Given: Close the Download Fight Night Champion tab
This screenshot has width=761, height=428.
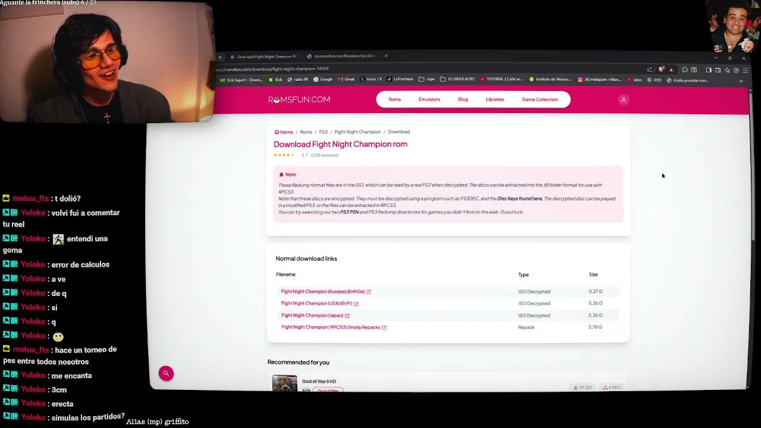Looking at the screenshot, I should click(x=220, y=57).
